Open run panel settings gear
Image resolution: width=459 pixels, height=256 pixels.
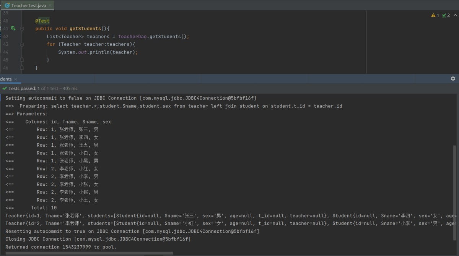[x=453, y=79]
